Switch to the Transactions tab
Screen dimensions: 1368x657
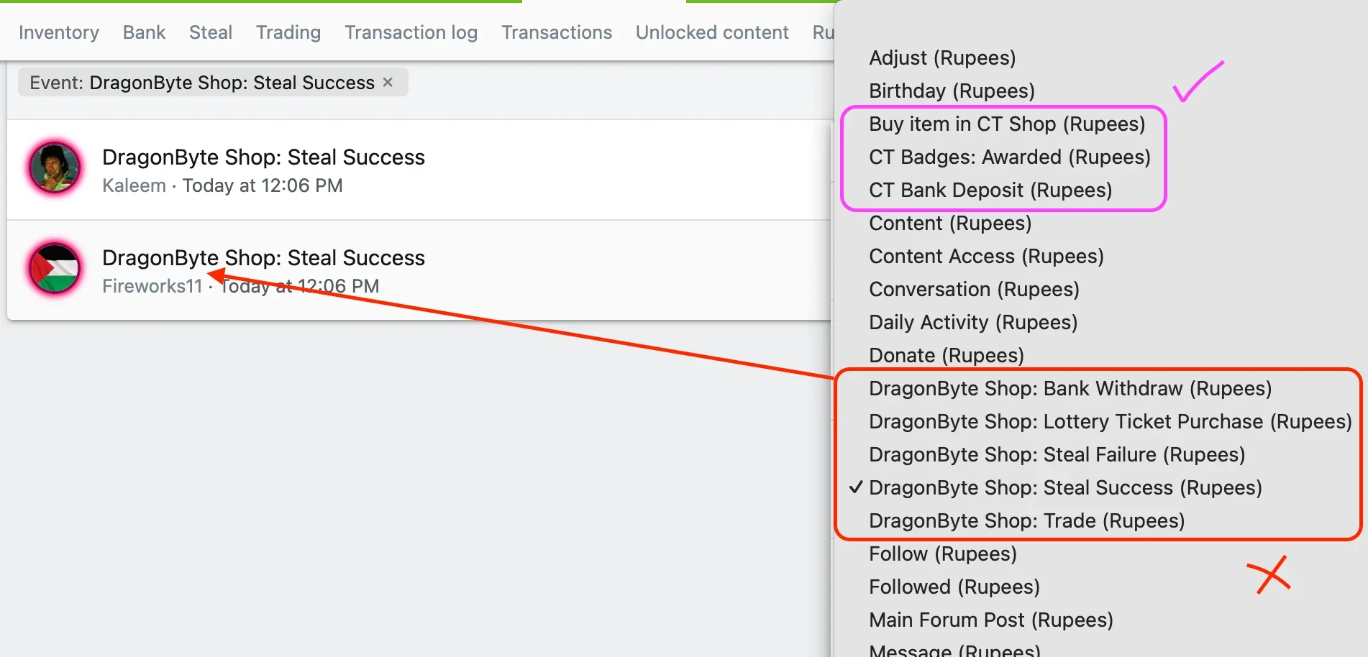(x=557, y=32)
